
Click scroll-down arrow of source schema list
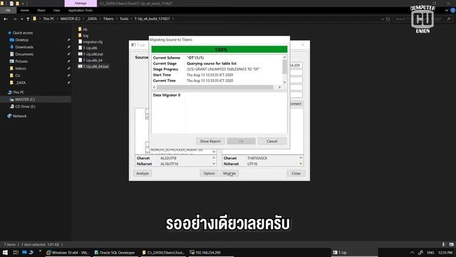pos(214,152)
